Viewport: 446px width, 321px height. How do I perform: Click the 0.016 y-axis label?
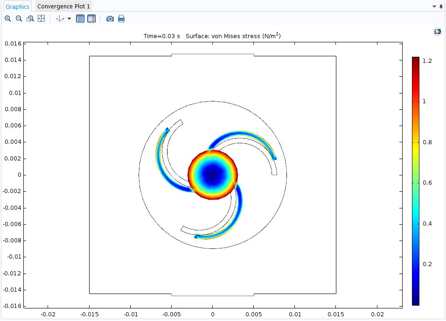13,43
